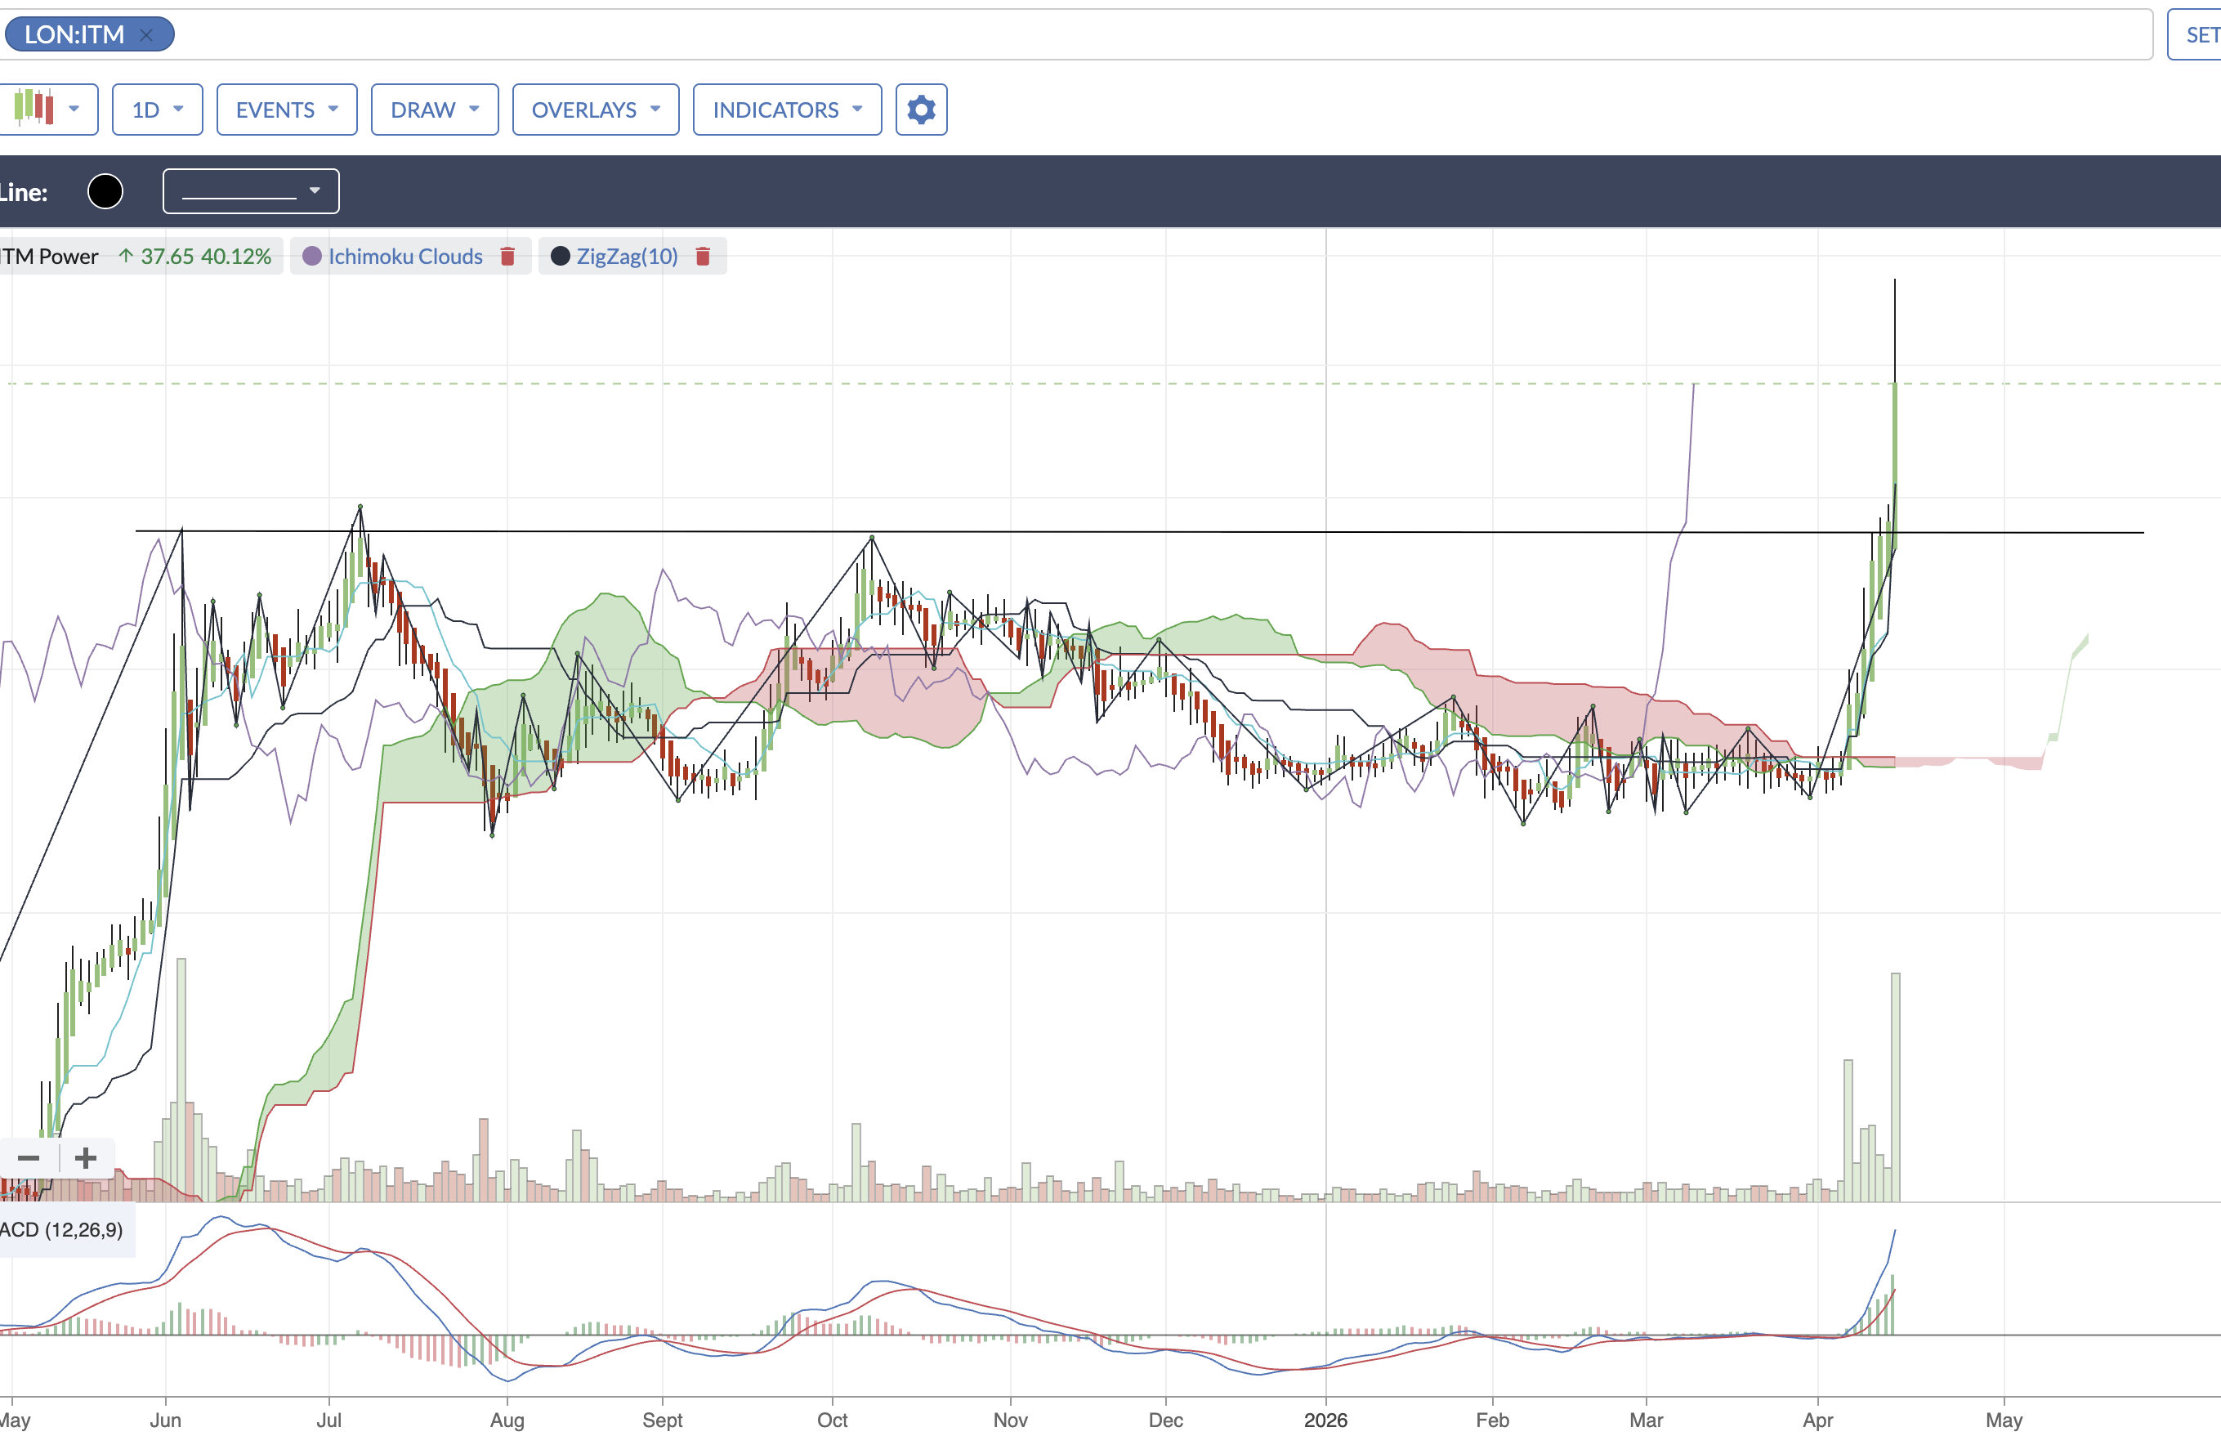Click the Jul time axis label
The height and width of the screenshot is (1445, 2221).
pos(328,1420)
